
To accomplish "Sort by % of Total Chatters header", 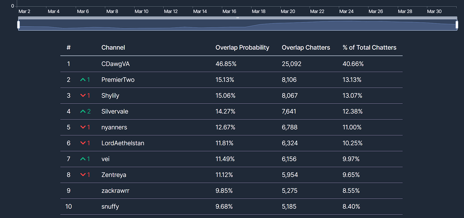I will pyautogui.click(x=369, y=48).
